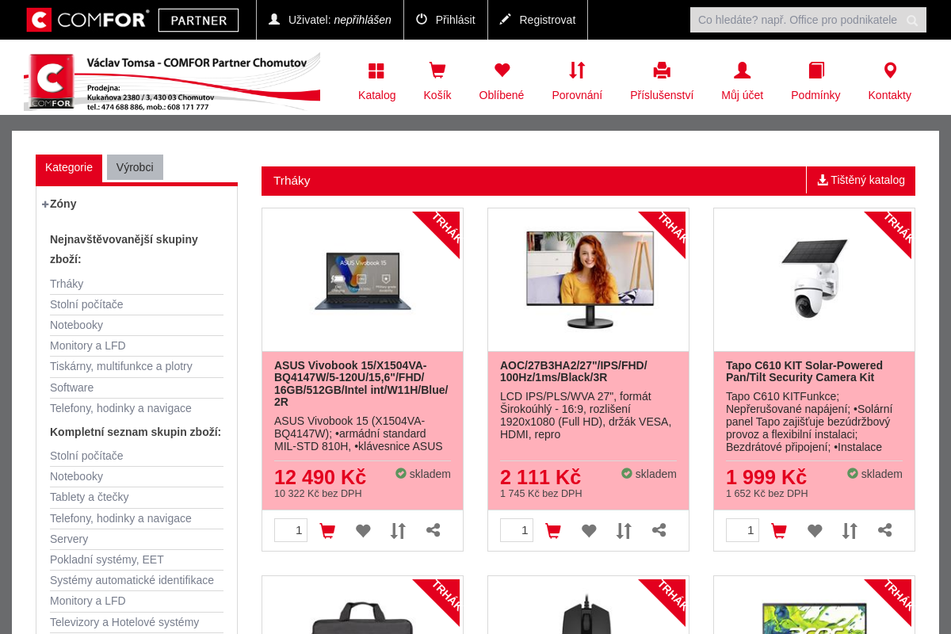951x634 pixels.
Task: Open Televizory a Hotelové systémy category
Action: tap(124, 622)
